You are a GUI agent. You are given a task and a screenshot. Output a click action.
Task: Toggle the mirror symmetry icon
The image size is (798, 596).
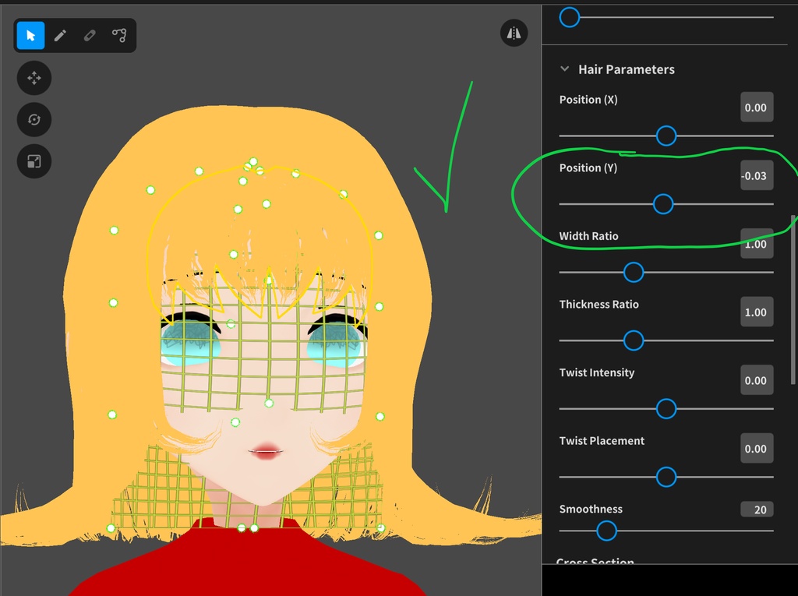pyautogui.click(x=514, y=33)
